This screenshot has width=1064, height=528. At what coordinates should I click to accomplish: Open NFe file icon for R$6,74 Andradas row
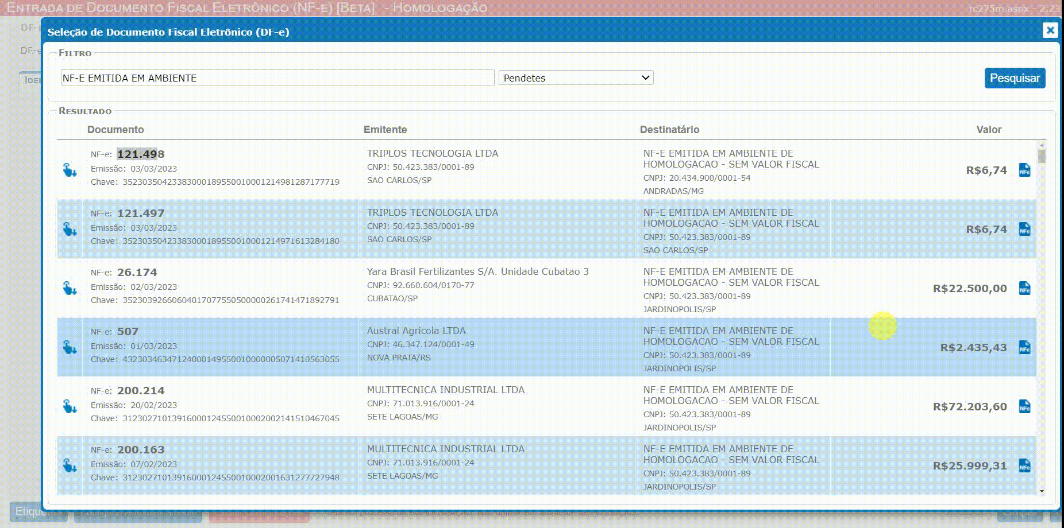coord(1024,170)
